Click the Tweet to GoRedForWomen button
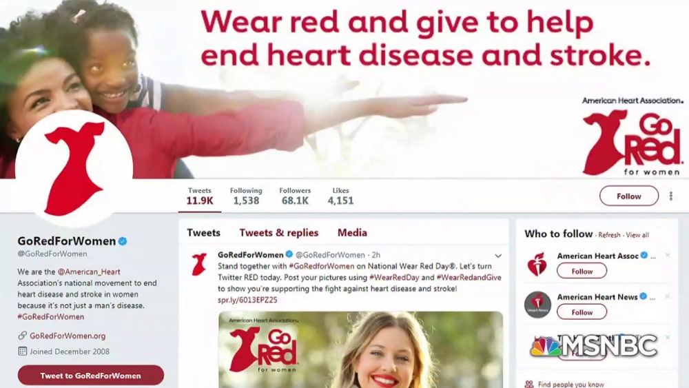This screenshot has height=388, width=689. 90,376
